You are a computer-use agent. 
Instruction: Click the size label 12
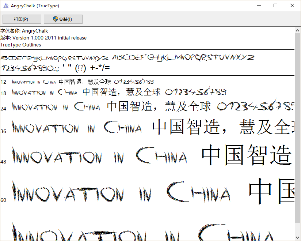(x=3, y=82)
